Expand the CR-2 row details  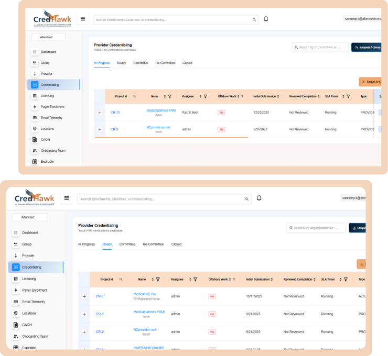[84, 332]
